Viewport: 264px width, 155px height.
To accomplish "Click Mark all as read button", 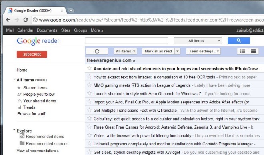I will point(158,51).
